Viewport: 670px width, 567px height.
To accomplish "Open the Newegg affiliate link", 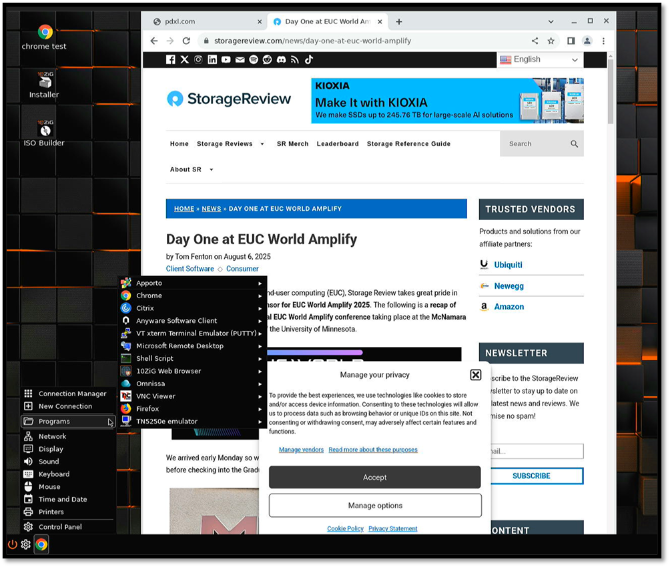I will 509,286.
